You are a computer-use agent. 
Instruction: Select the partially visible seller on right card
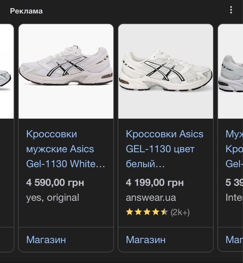(234, 198)
